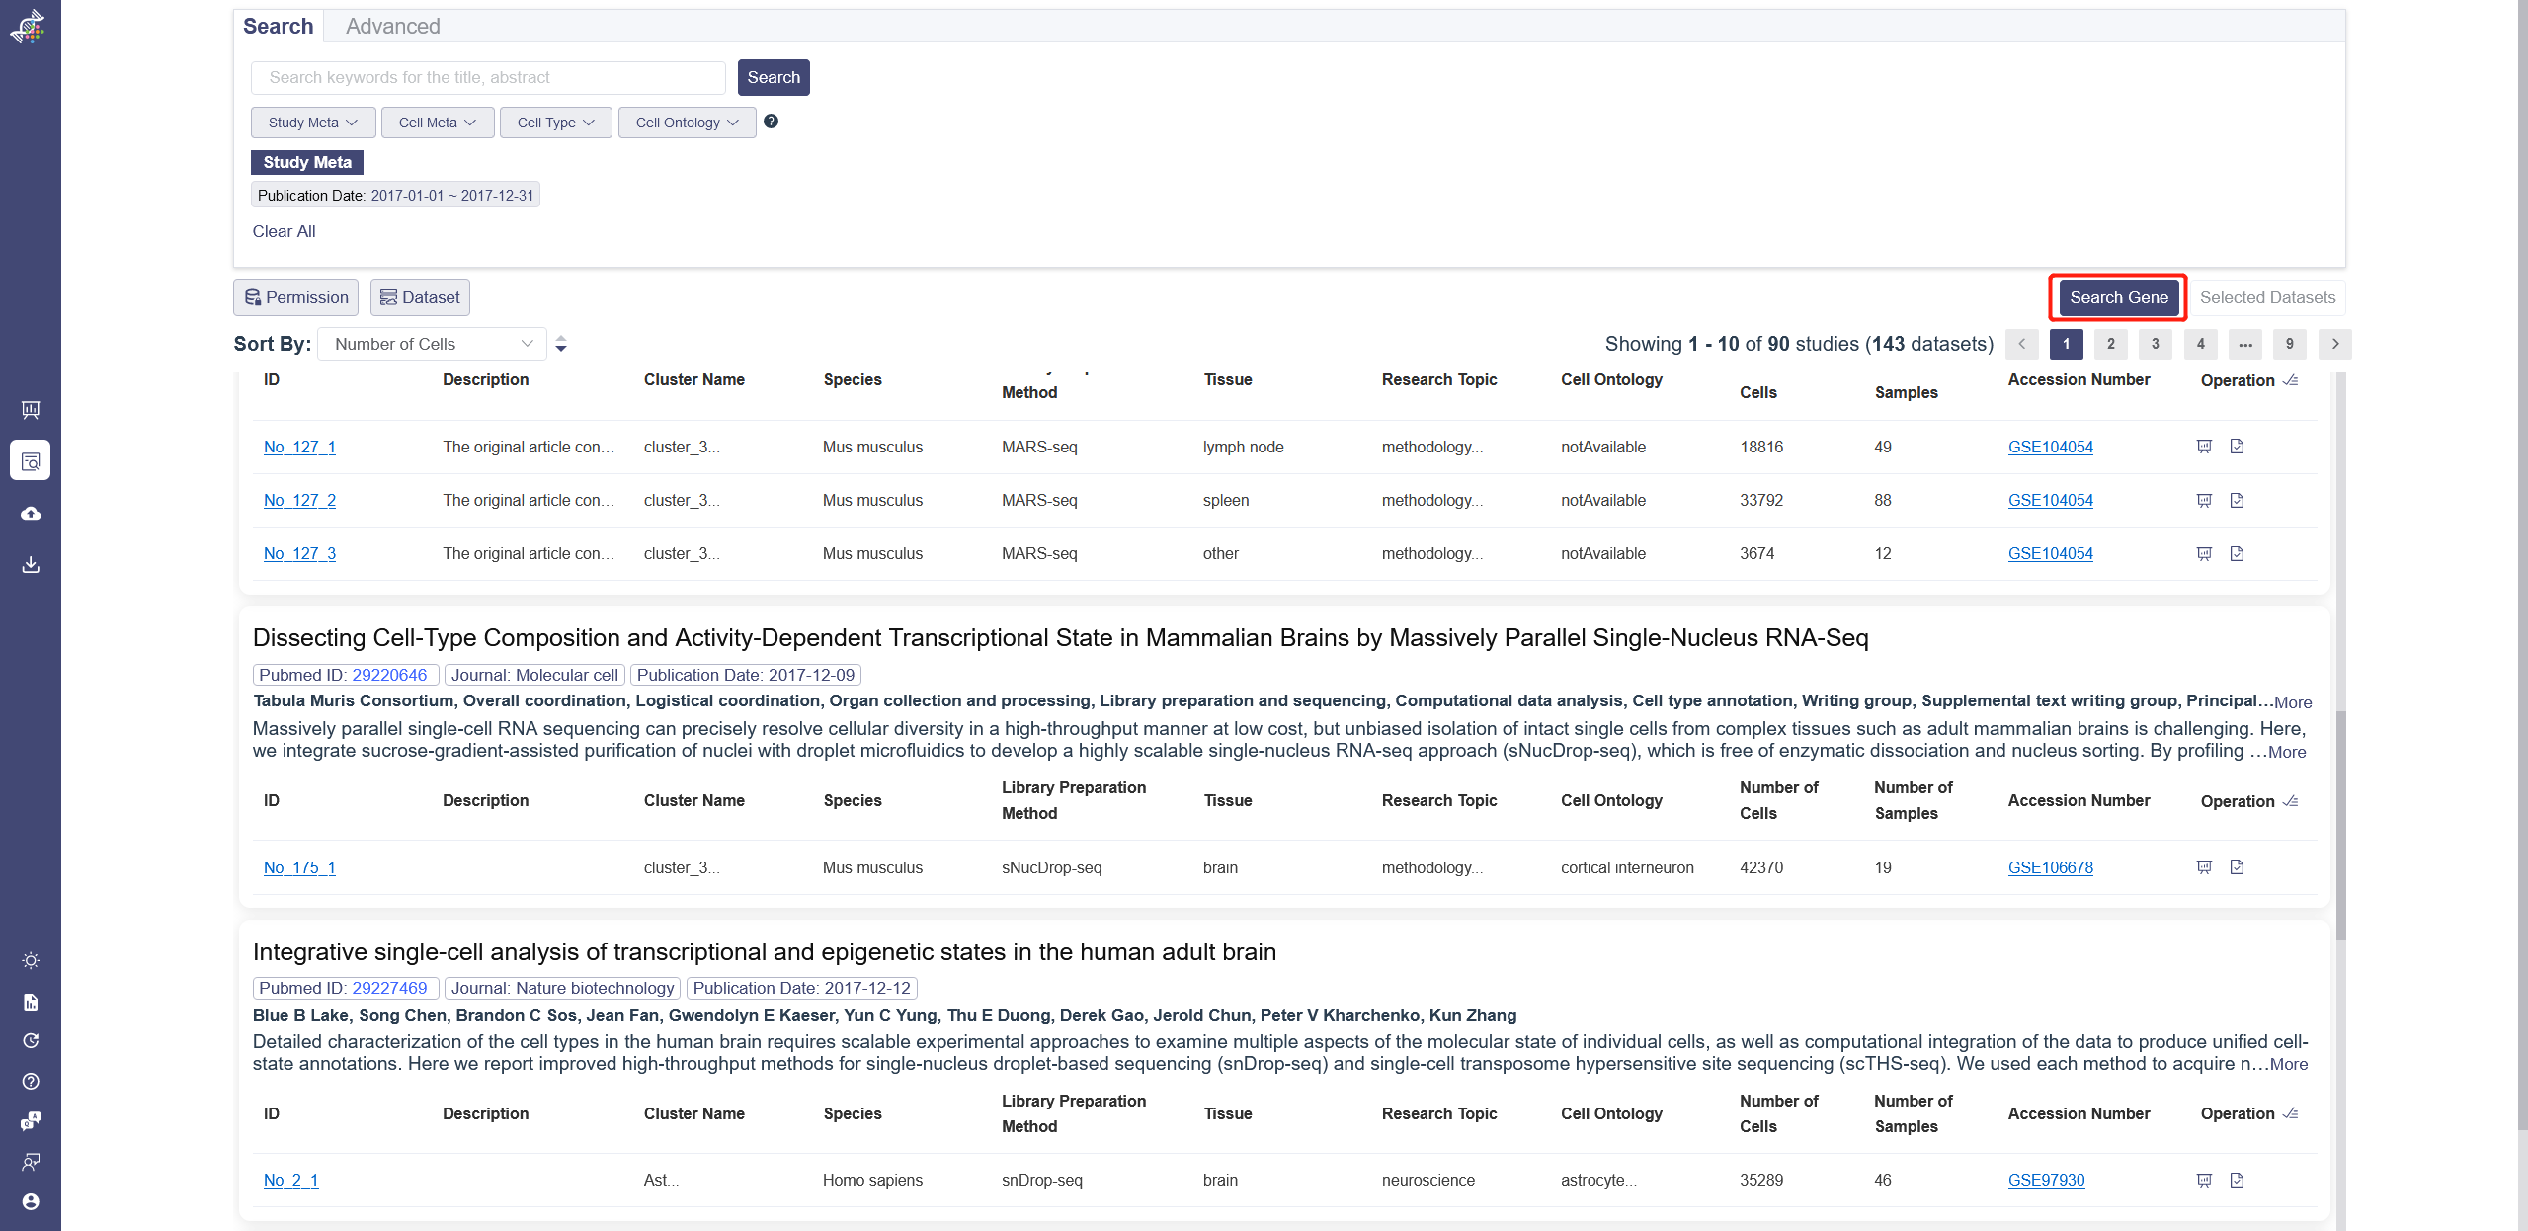The image size is (2528, 1231).
Task: Click the Search Gene button
Action: 2118,297
